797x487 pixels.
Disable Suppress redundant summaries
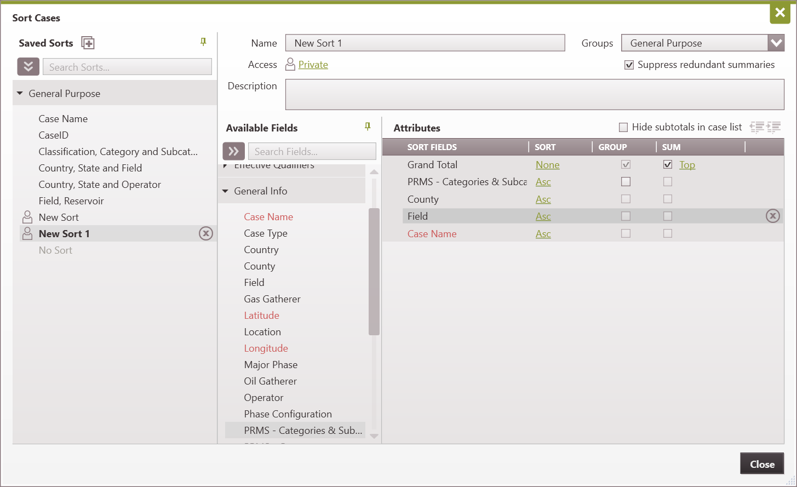pyautogui.click(x=630, y=64)
